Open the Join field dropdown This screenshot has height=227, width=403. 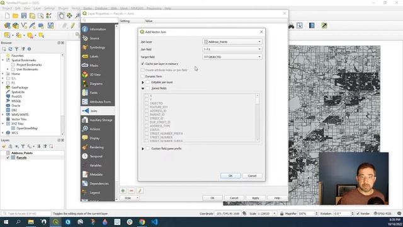[x=232, y=49]
